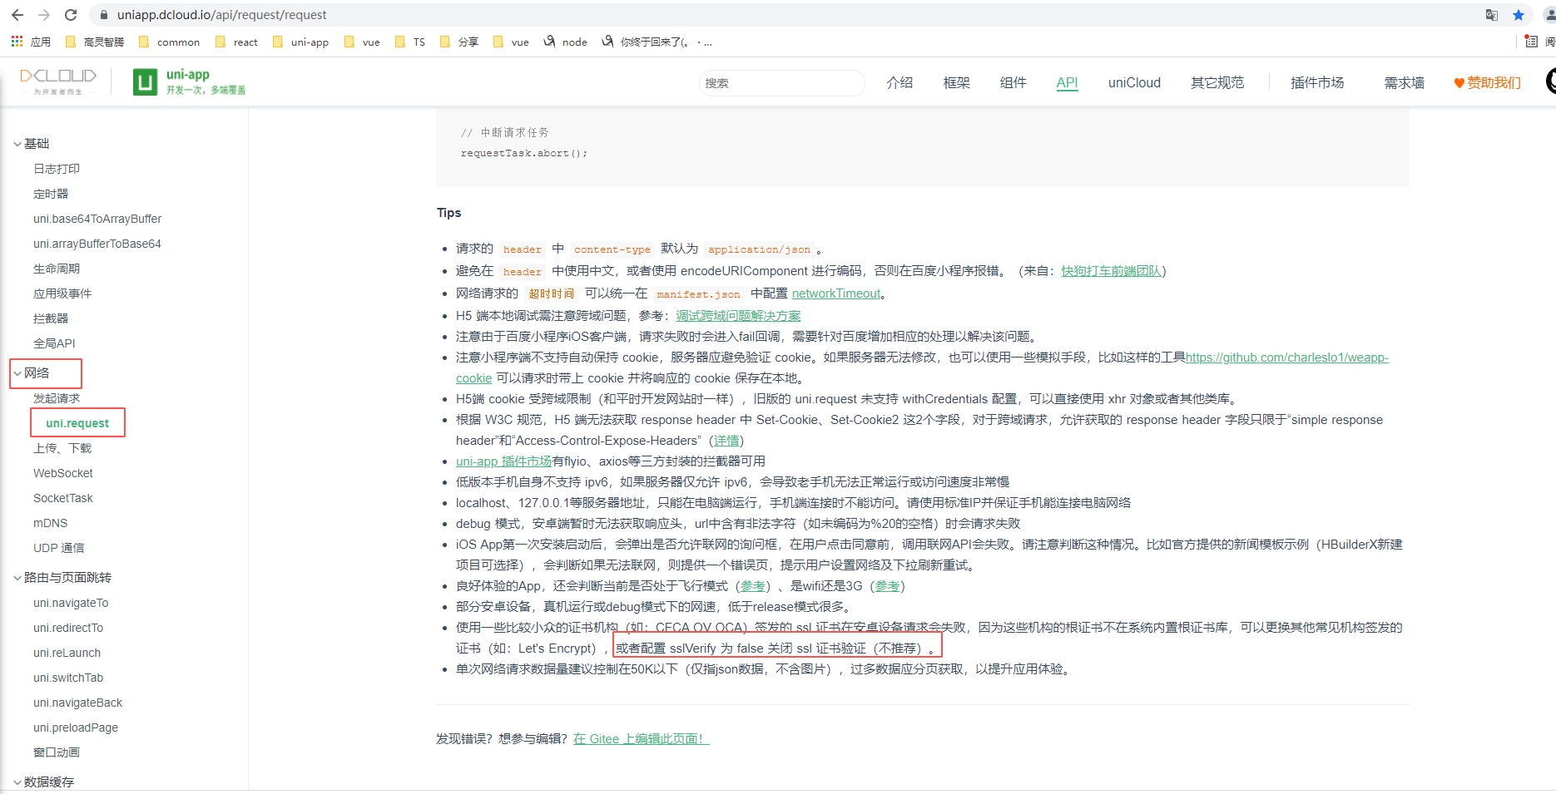This screenshot has width=1556, height=794.
Task: Click the bookmark star icon
Action: (x=1519, y=15)
